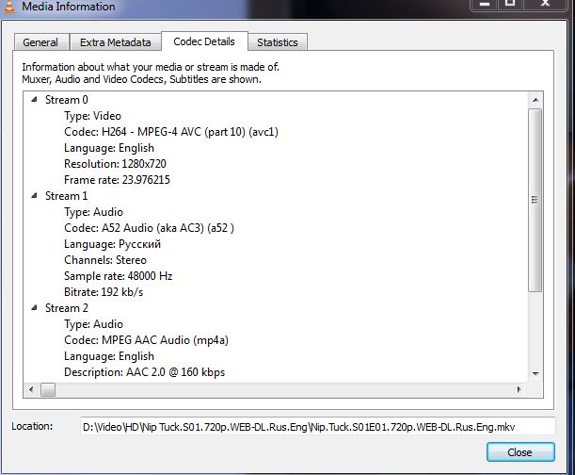Maximize the Media Information window
This screenshot has width=575, height=475.
[x=510, y=4]
